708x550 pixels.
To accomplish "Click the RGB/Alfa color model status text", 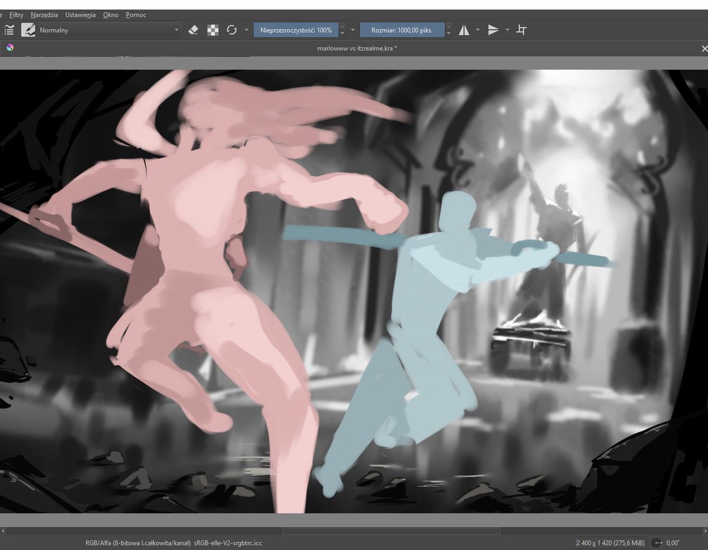I will coord(137,543).
